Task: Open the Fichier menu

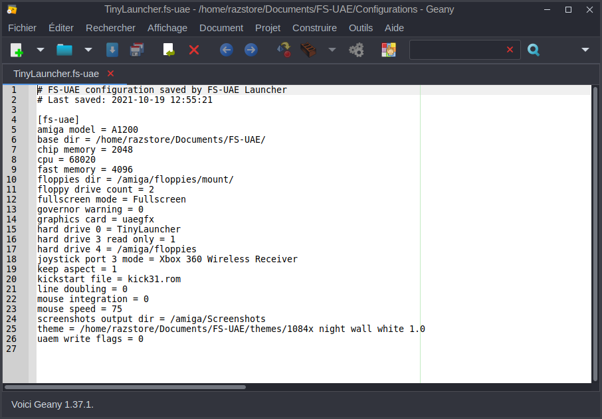Action: (23, 28)
